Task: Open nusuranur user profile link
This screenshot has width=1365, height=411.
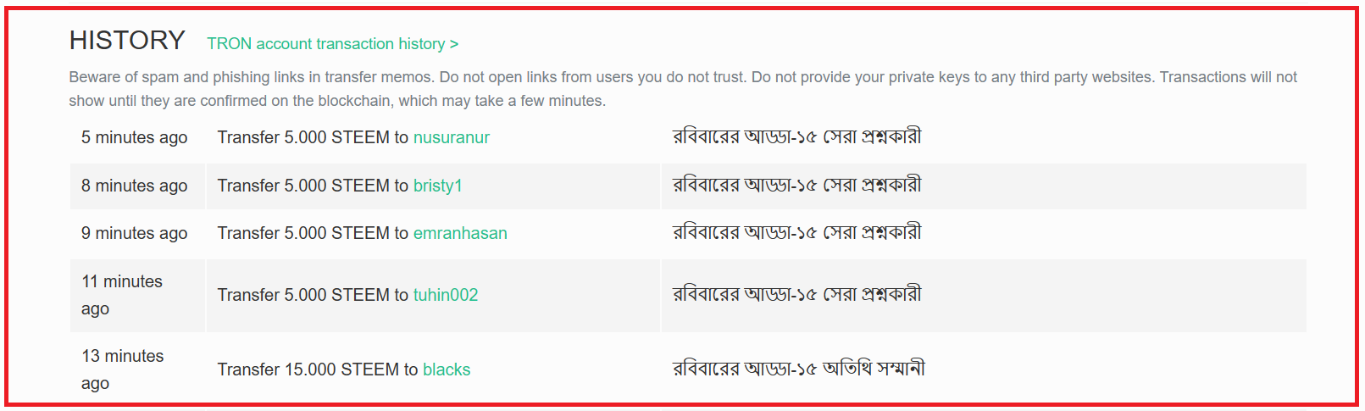Action: (x=452, y=137)
